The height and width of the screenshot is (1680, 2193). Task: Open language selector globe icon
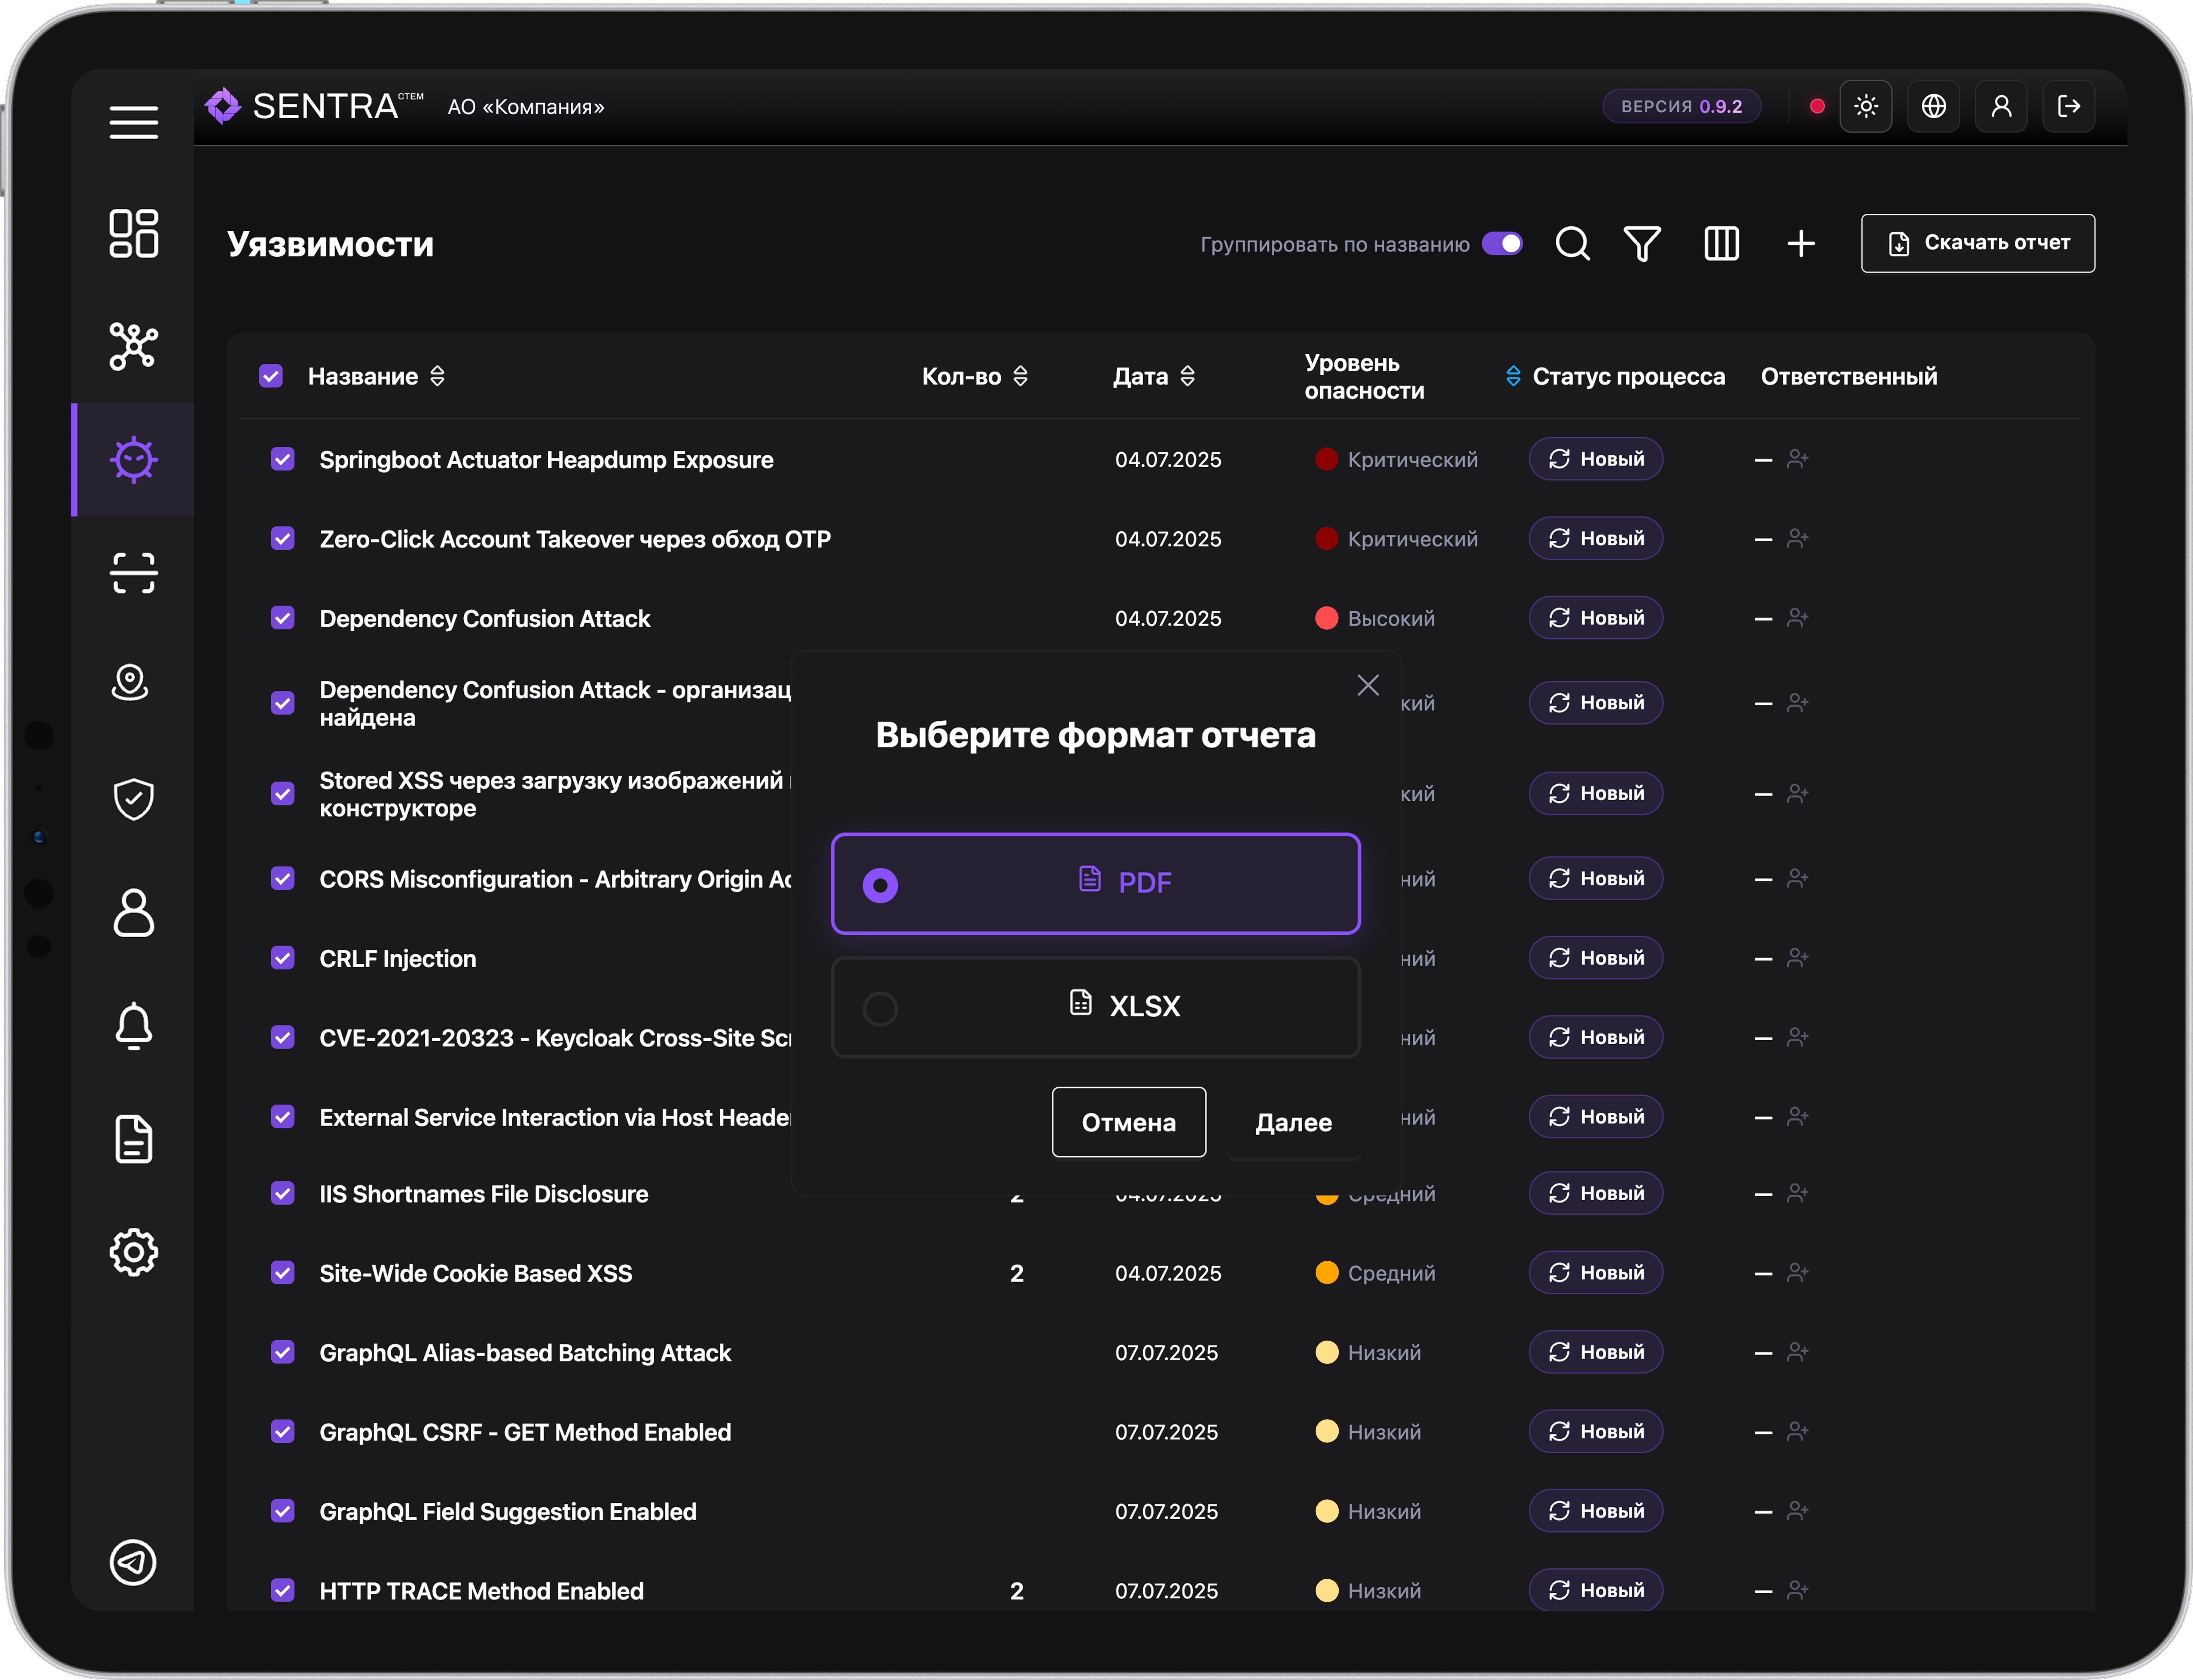point(1934,106)
